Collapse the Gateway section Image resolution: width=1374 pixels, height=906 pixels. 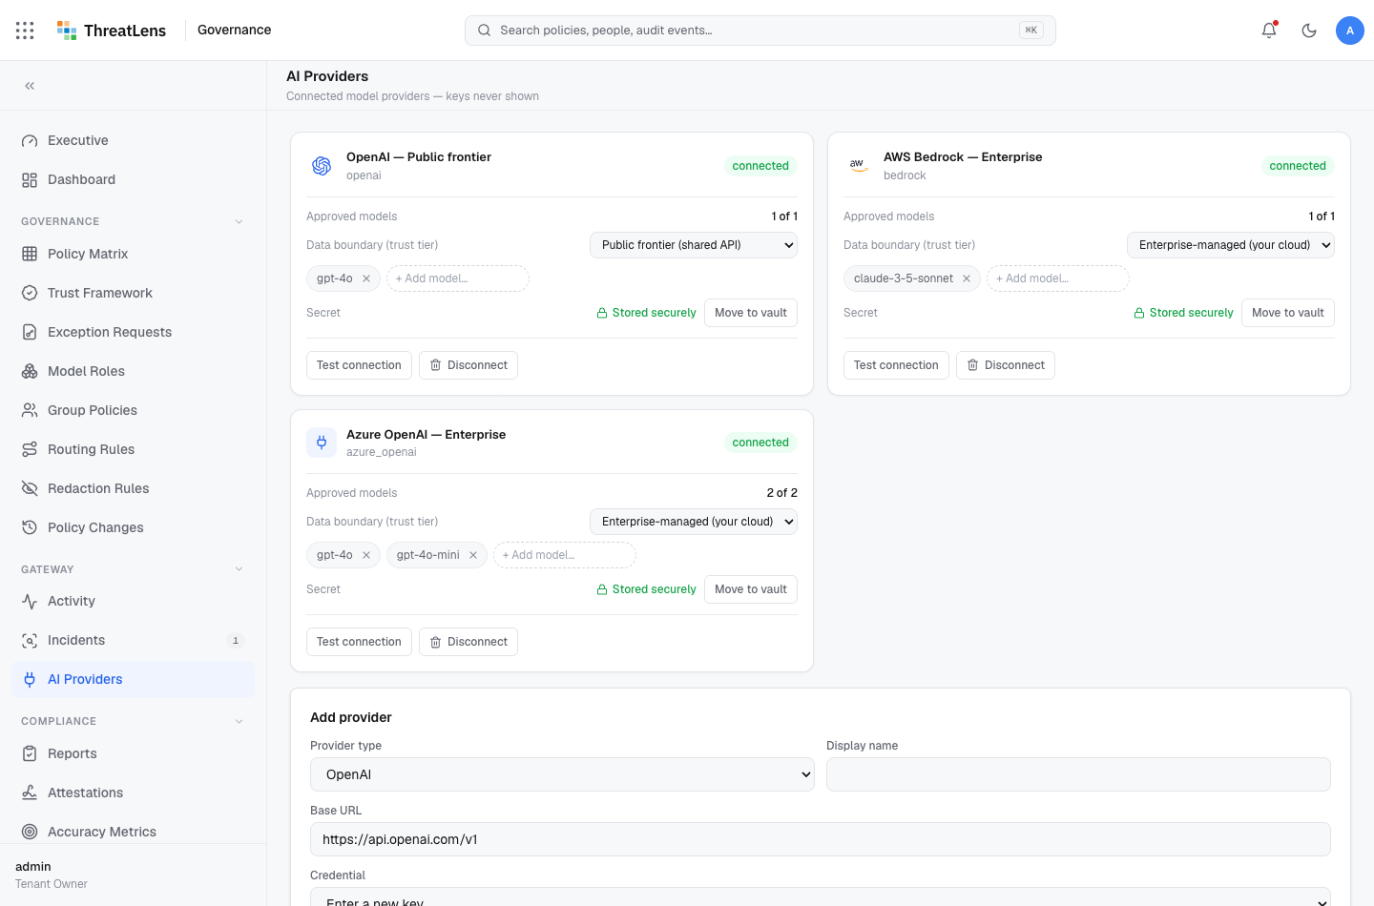[x=239, y=569]
